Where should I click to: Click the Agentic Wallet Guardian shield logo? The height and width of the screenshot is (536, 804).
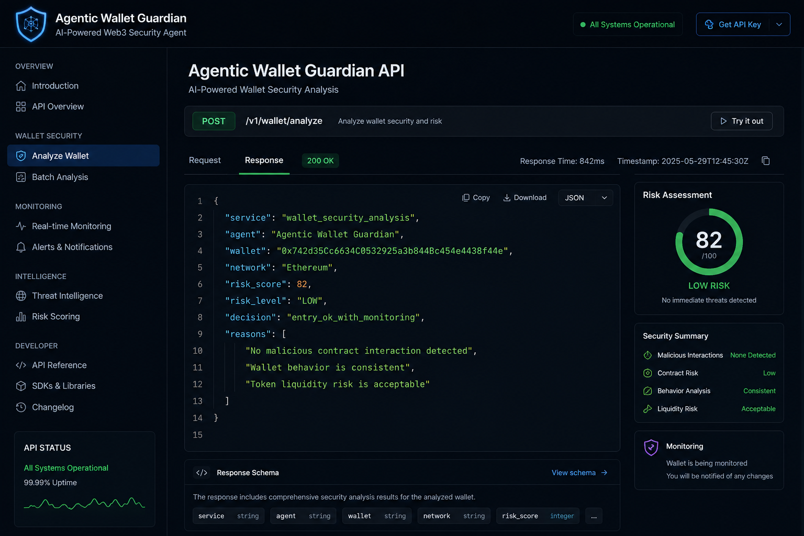(31, 24)
